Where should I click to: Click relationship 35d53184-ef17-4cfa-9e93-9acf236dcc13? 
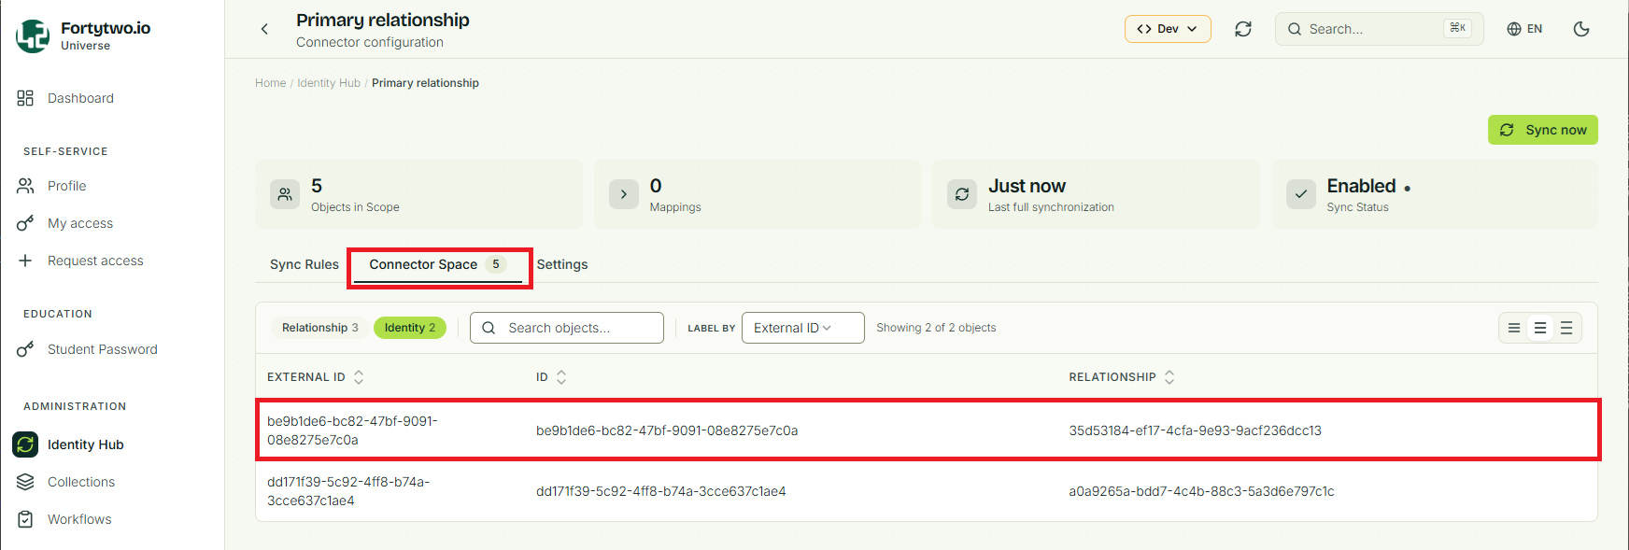click(1196, 430)
